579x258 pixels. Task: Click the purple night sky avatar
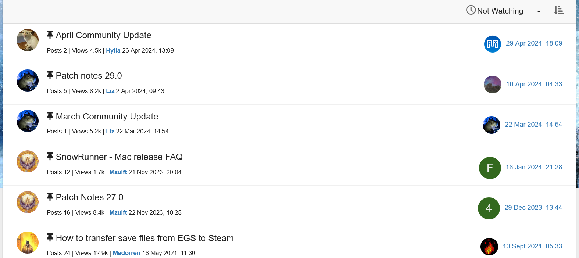pyautogui.click(x=492, y=85)
